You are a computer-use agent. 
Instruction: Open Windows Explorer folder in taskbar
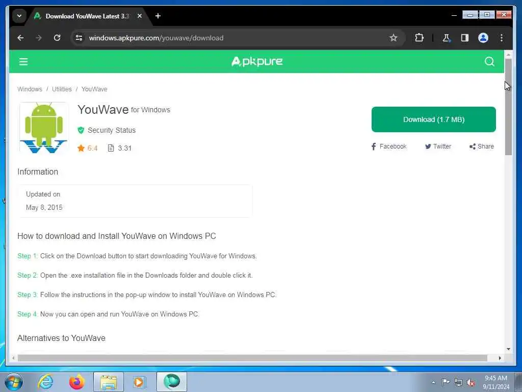109,382
